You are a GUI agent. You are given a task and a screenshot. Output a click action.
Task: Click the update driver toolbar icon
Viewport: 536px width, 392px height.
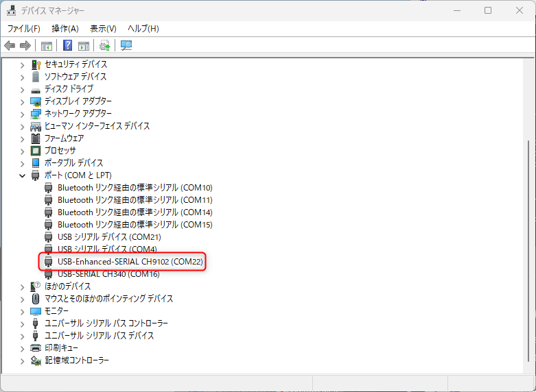pyautogui.click(x=104, y=45)
